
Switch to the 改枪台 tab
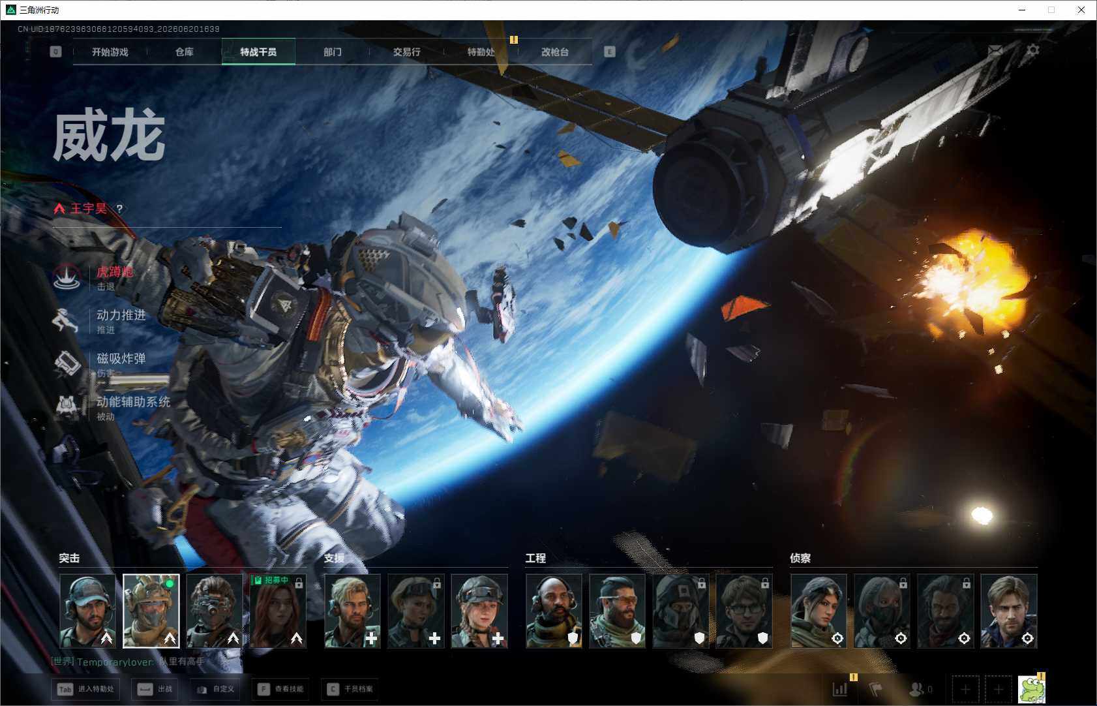coord(555,52)
